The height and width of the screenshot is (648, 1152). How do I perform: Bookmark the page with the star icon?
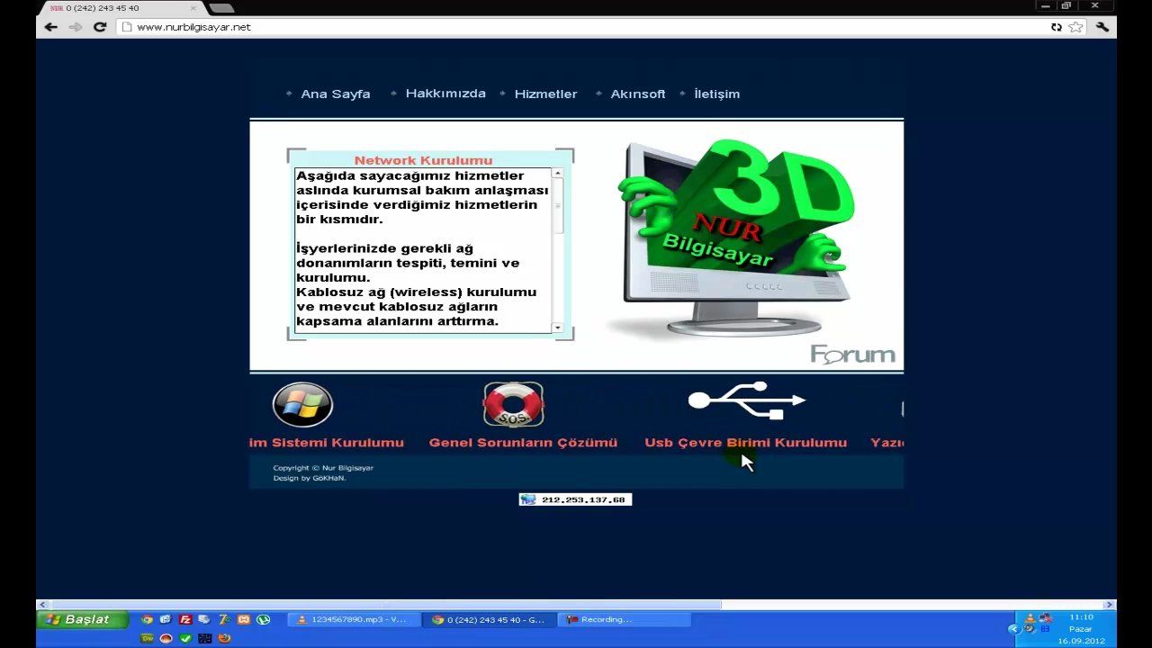click(1075, 27)
